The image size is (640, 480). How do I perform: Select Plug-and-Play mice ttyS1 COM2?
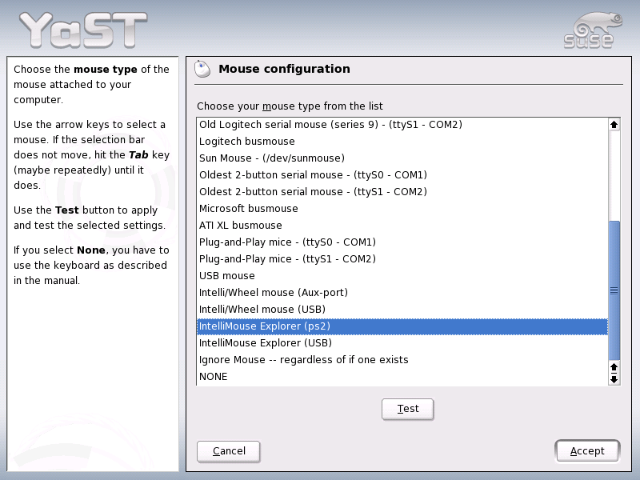[x=402, y=258]
